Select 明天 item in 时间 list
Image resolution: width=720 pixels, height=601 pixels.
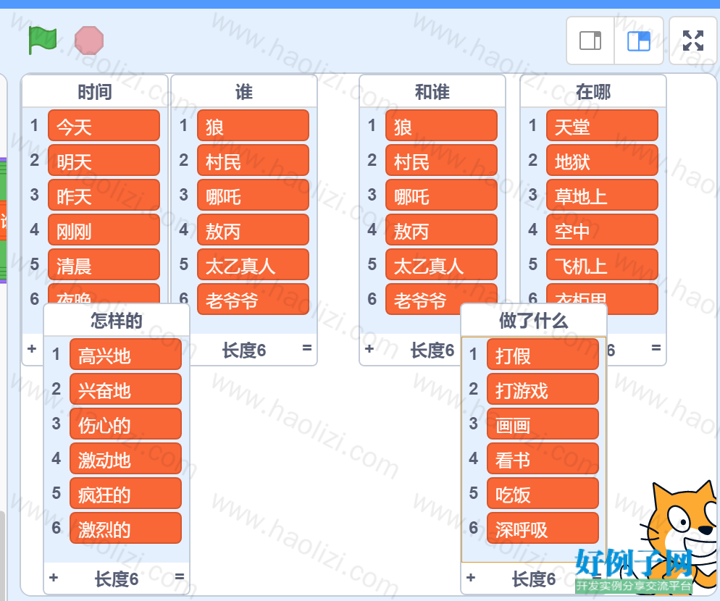[104, 160]
